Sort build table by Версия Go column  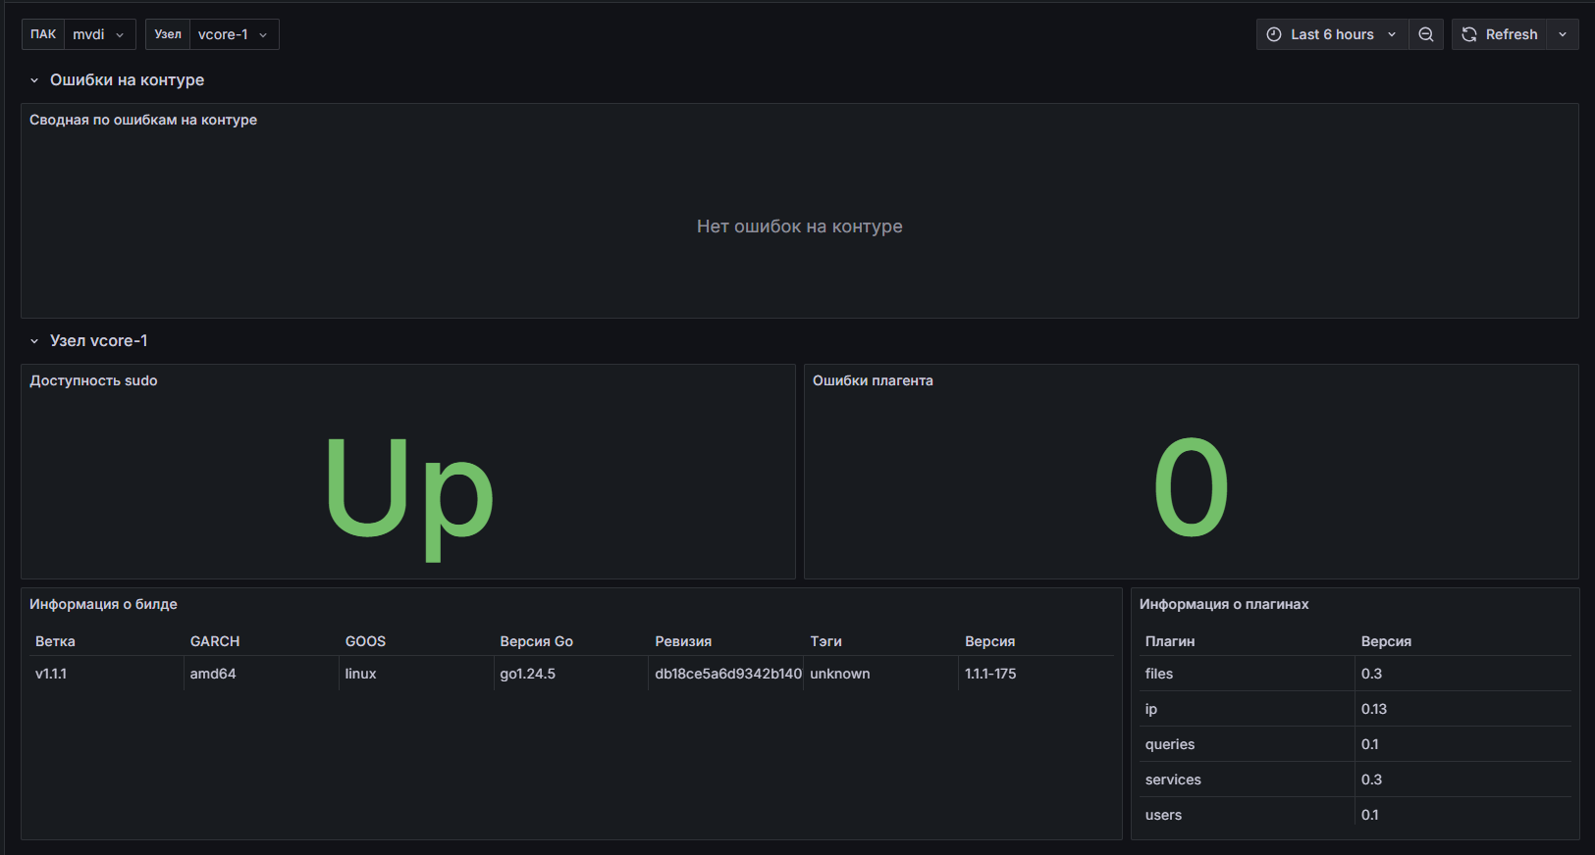click(x=536, y=641)
